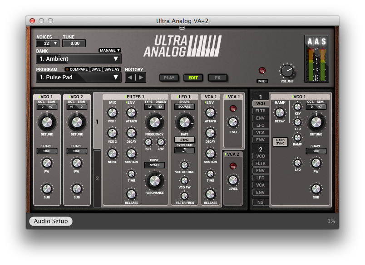Click the SAVE button
The width and height of the screenshot is (365, 265).
pyautogui.click(x=96, y=69)
